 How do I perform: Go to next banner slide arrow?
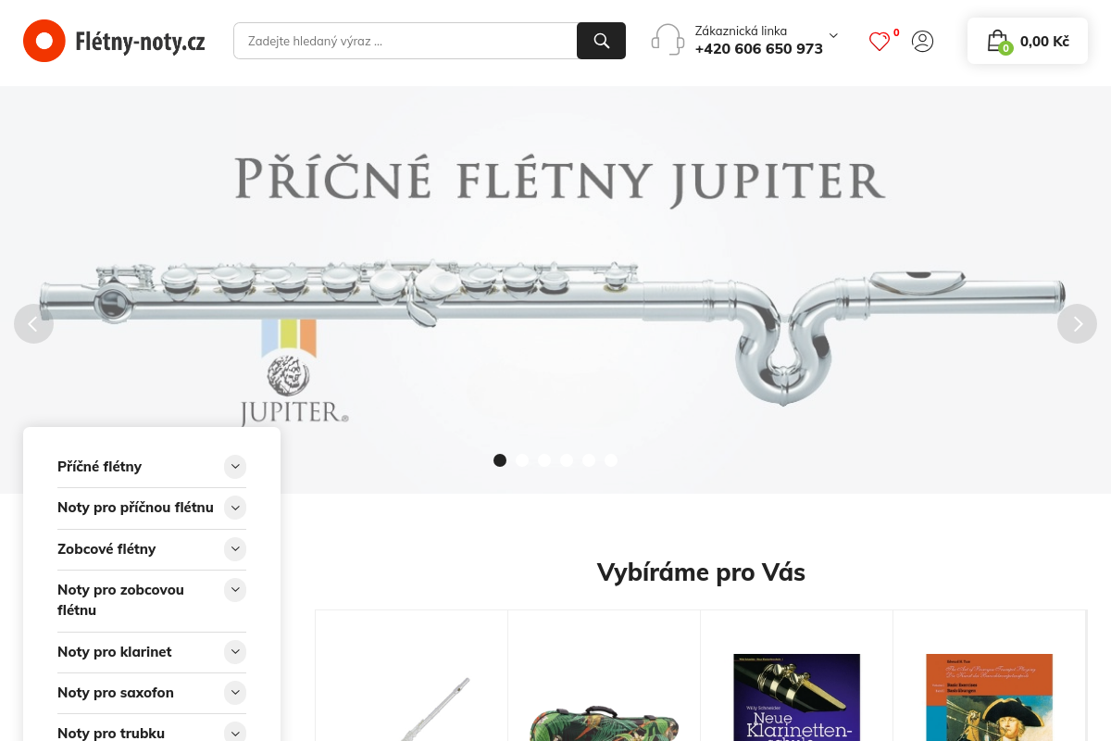[1077, 323]
